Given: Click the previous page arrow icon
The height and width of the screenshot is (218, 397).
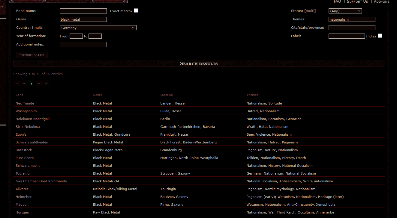Looking at the screenshot, I should pos(24,84).
